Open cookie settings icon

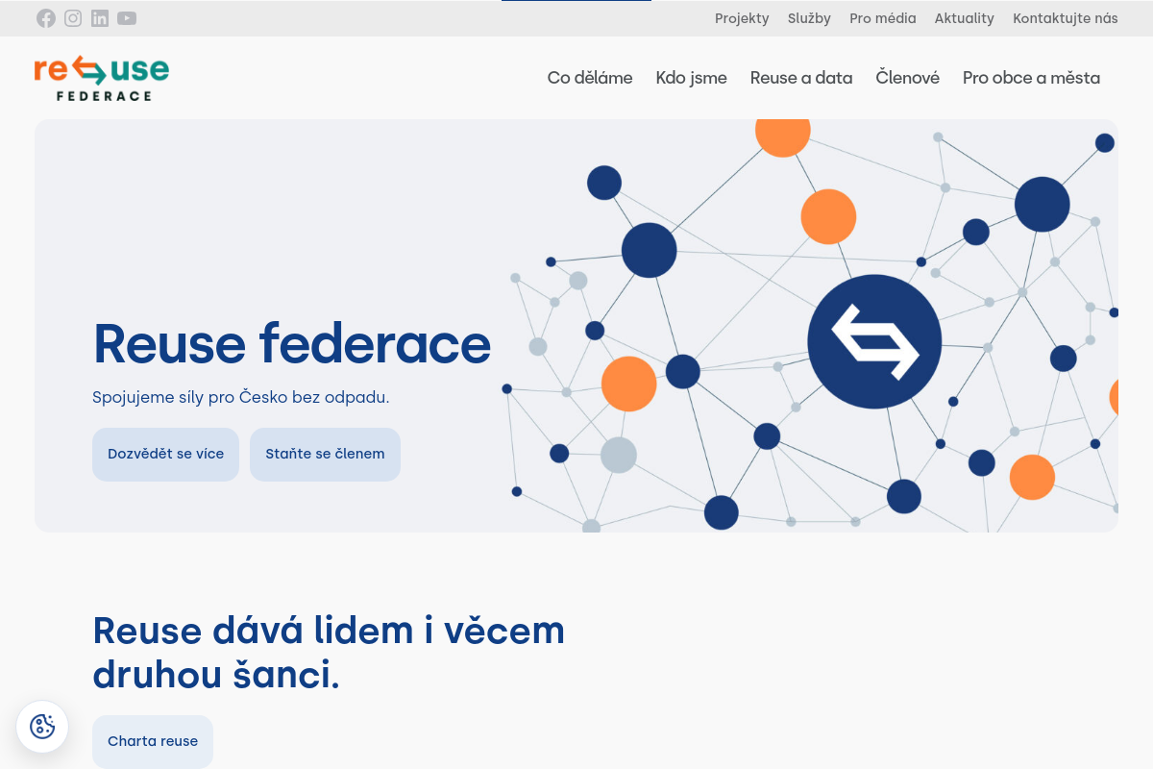tap(42, 727)
